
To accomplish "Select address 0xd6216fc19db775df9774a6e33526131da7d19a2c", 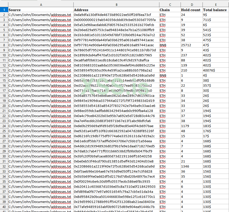I will (117, 136).
